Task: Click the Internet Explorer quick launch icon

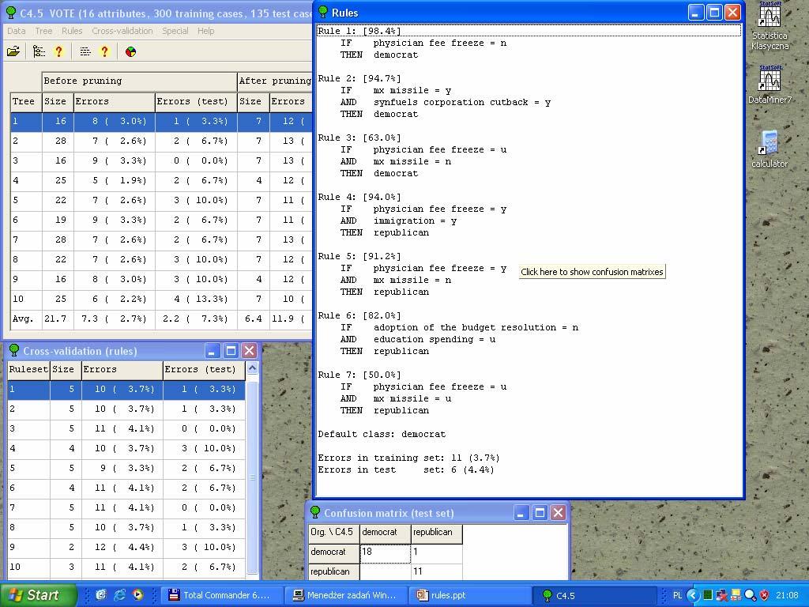Action: click(x=120, y=594)
